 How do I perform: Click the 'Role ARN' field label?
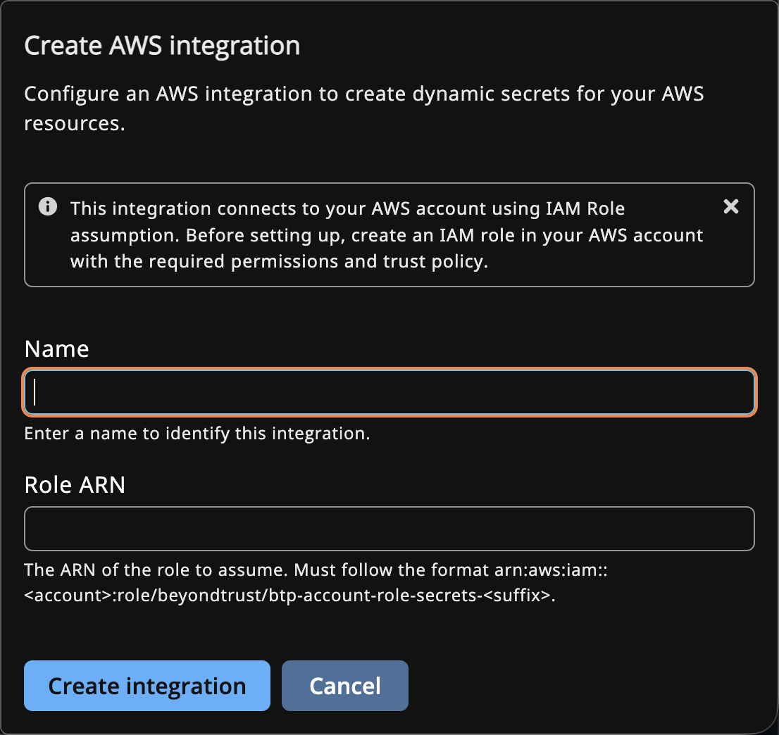(x=75, y=484)
